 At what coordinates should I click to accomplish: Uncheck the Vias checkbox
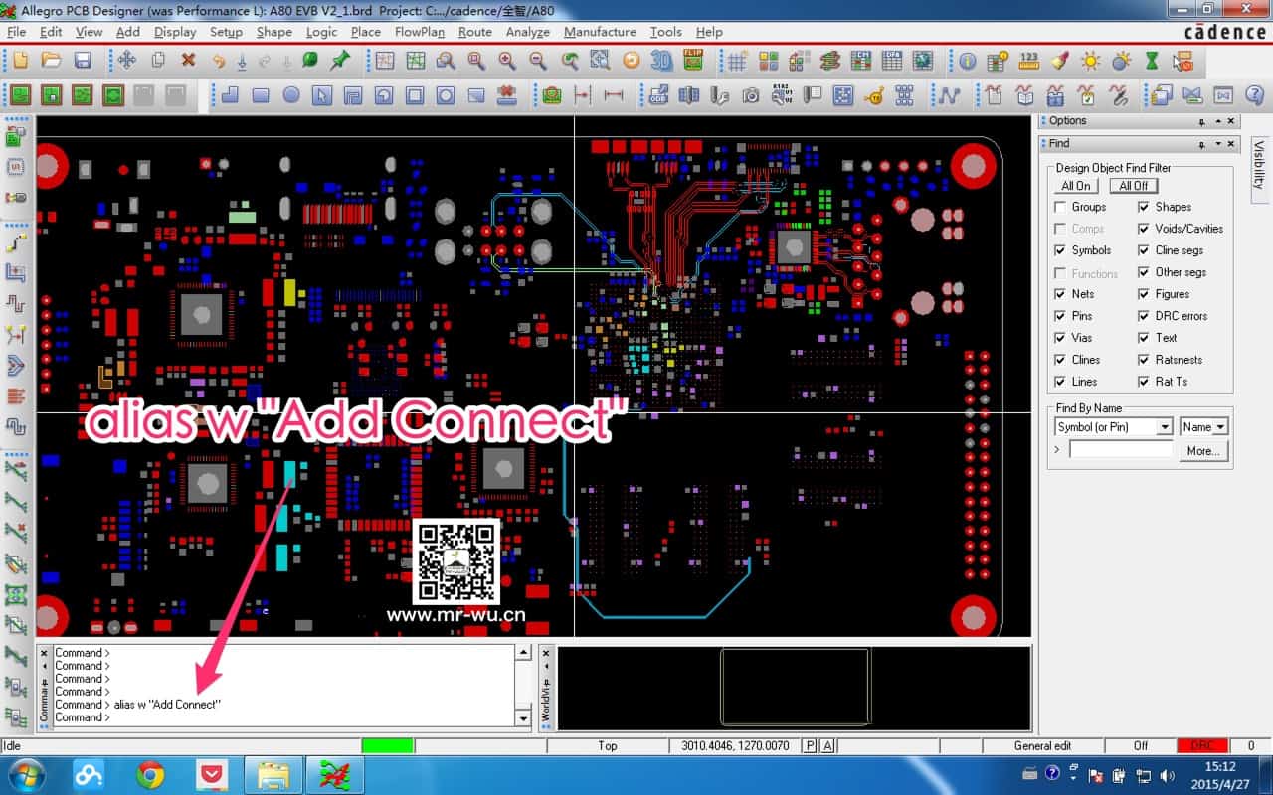pyautogui.click(x=1061, y=338)
